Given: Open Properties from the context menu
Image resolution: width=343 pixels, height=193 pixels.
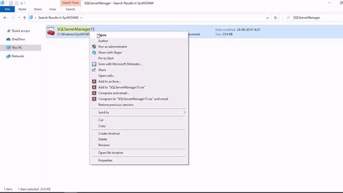Looking at the screenshot, I should pyautogui.click(x=139, y=160).
